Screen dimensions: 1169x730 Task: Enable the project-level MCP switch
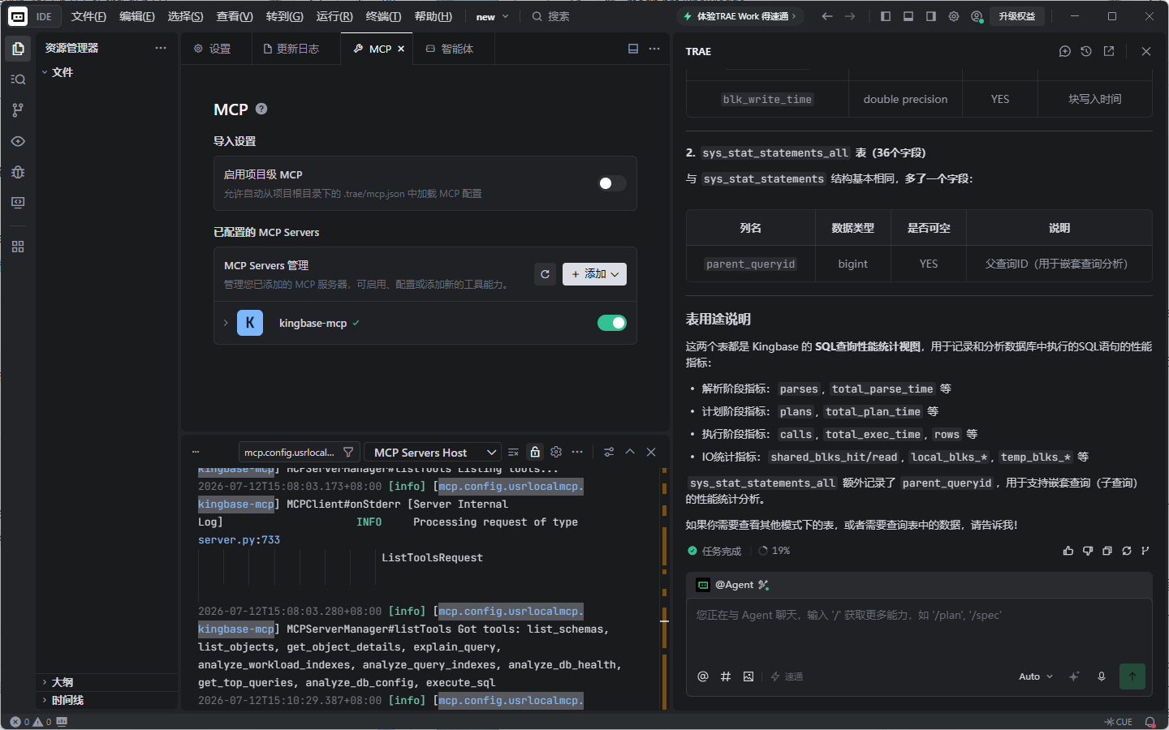612,183
